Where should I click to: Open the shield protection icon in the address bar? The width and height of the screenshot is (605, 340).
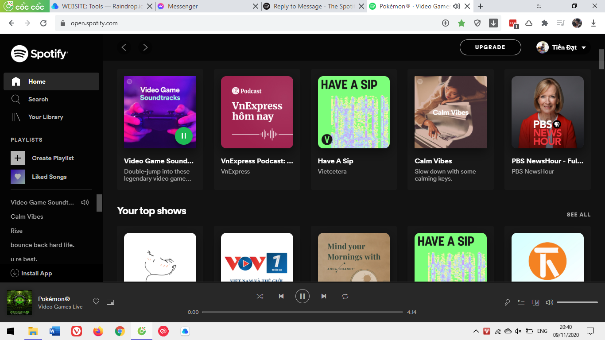pyautogui.click(x=477, y=23)
